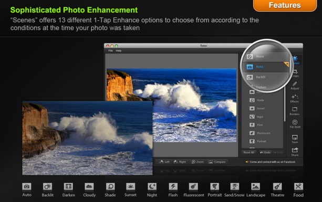Click the Sunset icon in the bottom scene strip
Viewport: 322px width, 202px height.
pyautogui.click(x=131, y=186)
